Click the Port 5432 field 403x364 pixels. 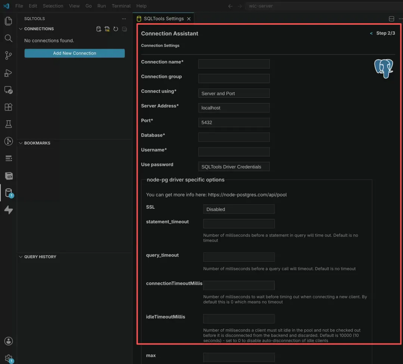[x=234, y=122]
